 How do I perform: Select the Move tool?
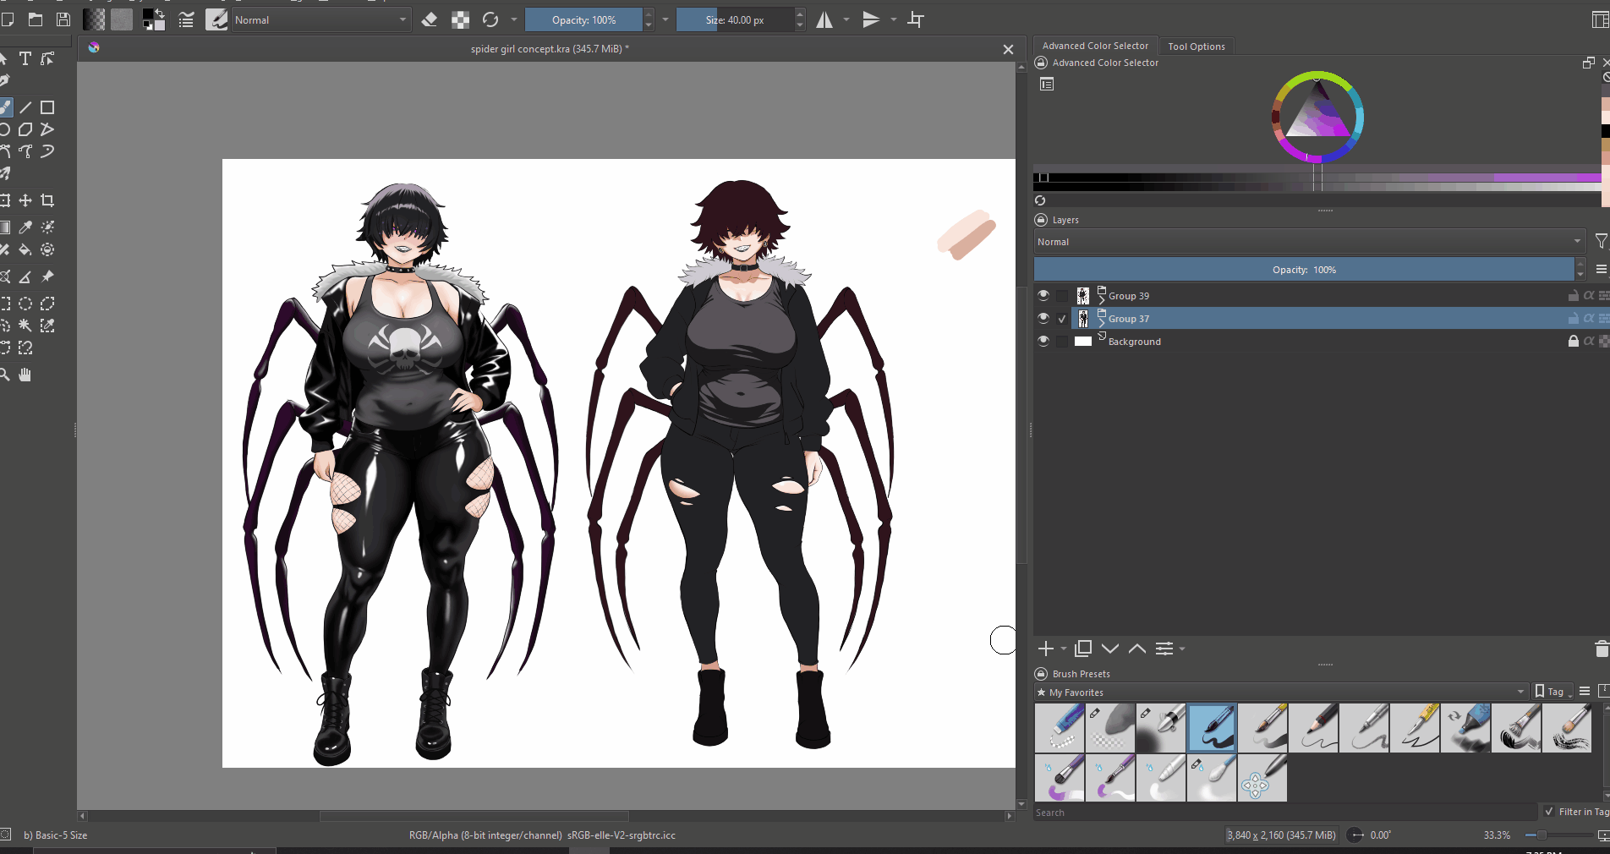point(25,200)
